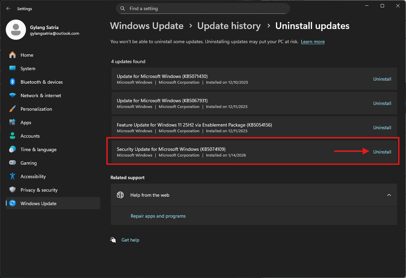The width and height of the screenshot is (406, 278).
Task: Navigate to Update history breadcrumb
Action: 229,26
